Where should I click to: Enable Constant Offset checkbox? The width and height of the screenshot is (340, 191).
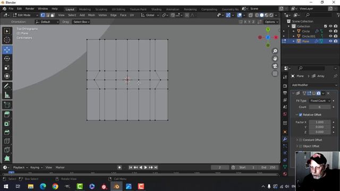tap(301, 140)
